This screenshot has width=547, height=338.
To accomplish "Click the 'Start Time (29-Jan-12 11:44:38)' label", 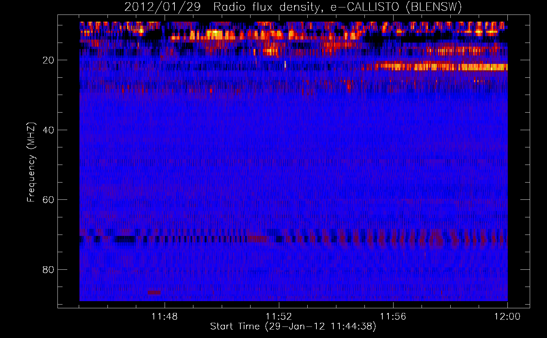I will tap(293, 327).
